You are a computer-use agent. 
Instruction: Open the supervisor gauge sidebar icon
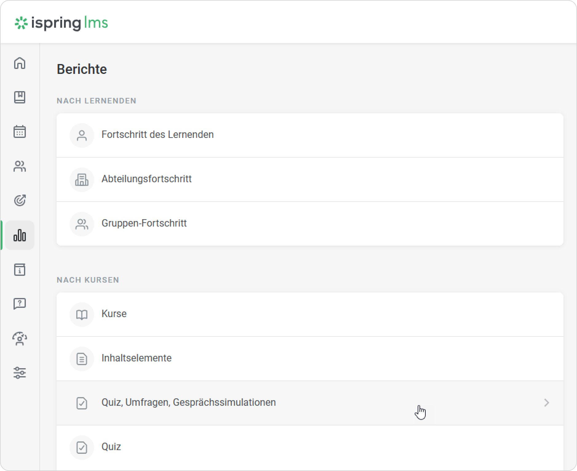click(20, 339)
